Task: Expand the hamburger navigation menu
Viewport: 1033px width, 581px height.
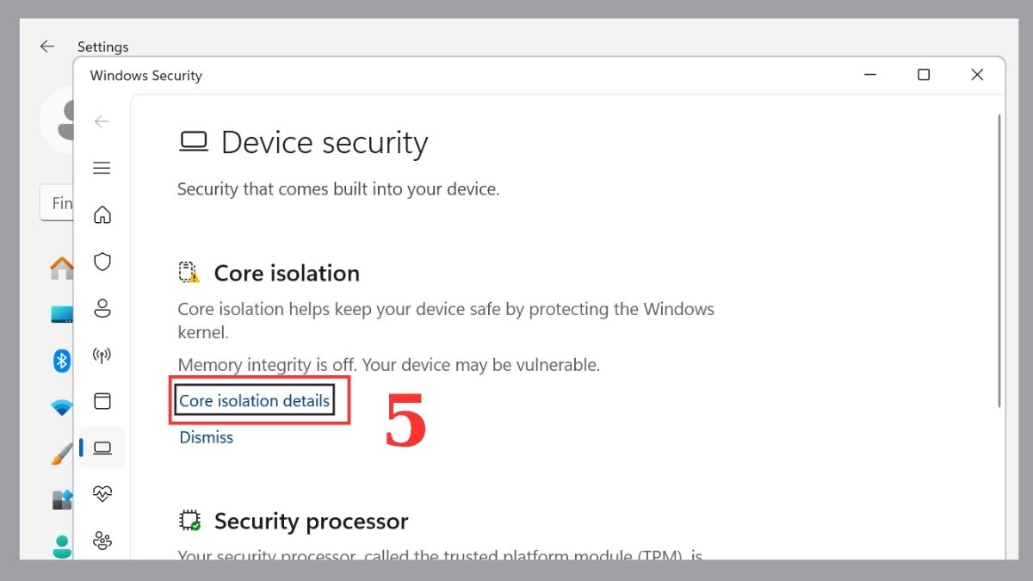Action: [x=102, y=168]
